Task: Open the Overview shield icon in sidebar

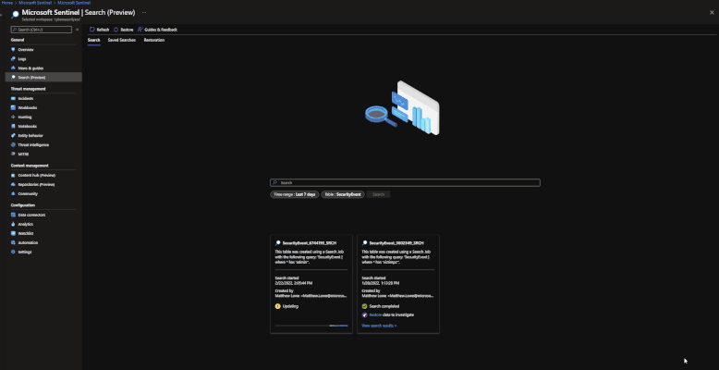Action: (x=13, y=50)
